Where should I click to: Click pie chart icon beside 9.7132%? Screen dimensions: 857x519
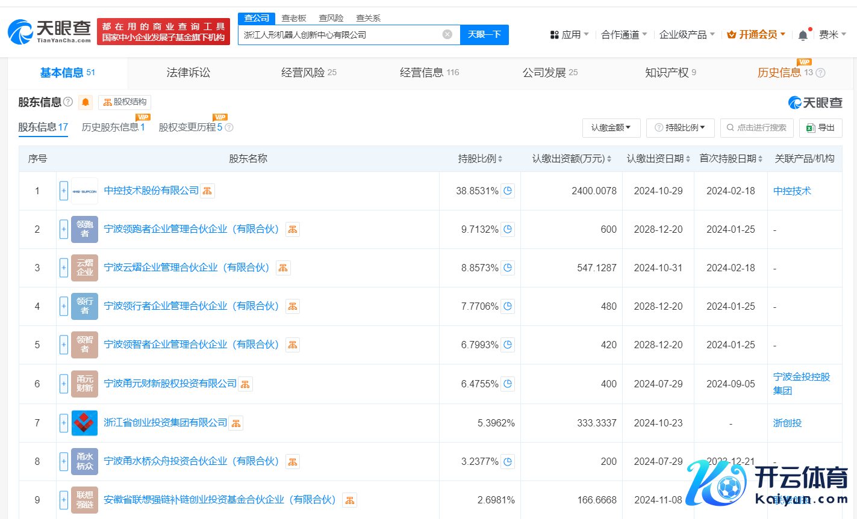[508, 229]
